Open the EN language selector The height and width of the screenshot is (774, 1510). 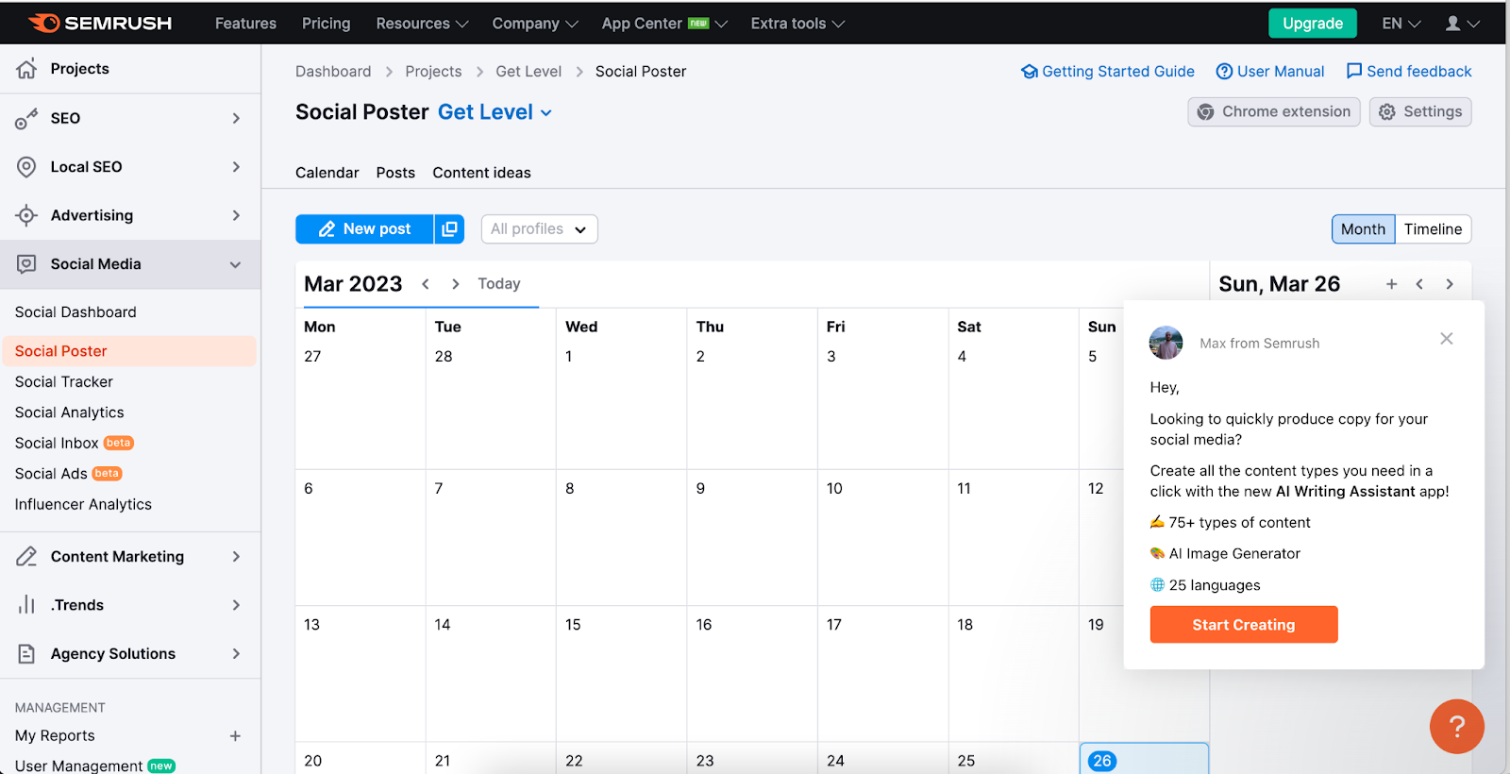point(1401,24)
